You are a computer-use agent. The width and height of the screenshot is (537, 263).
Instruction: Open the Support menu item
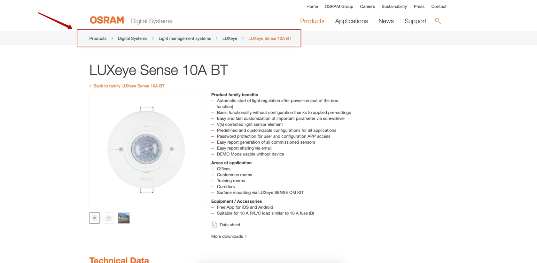click(x=415, y=21)
